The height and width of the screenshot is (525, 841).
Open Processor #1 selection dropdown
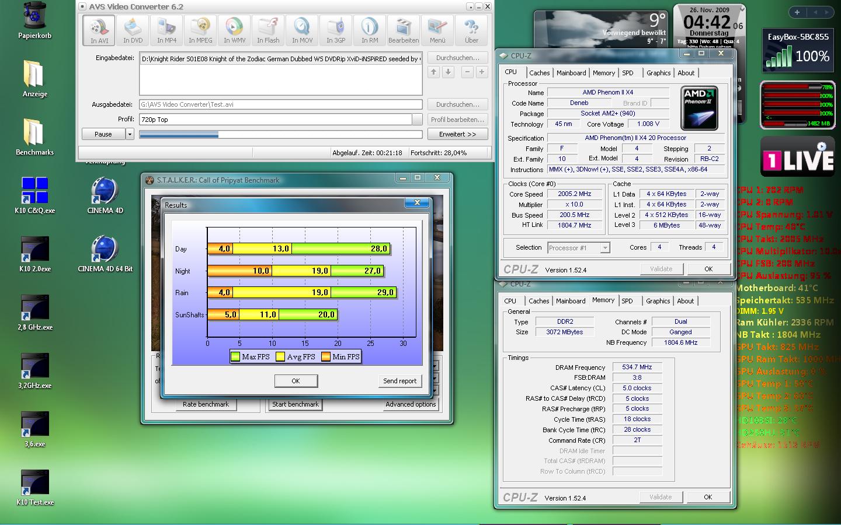pos(605,248)
